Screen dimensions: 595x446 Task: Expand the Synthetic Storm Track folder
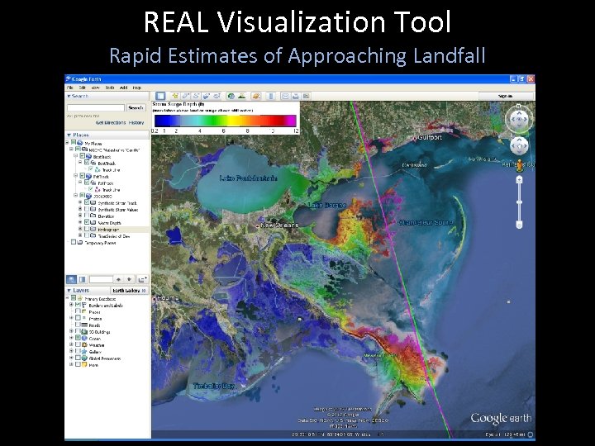coord(80,203)
